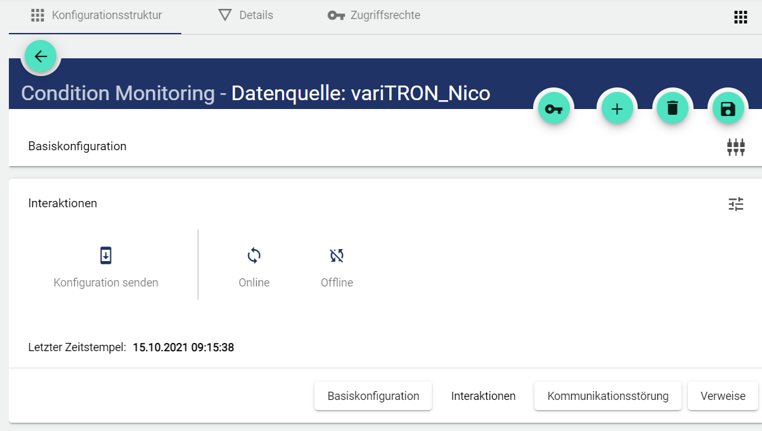This screenshot has height=431, width=762.
Task: Save configuration with floppy disk button
Action: click(728, 108)
